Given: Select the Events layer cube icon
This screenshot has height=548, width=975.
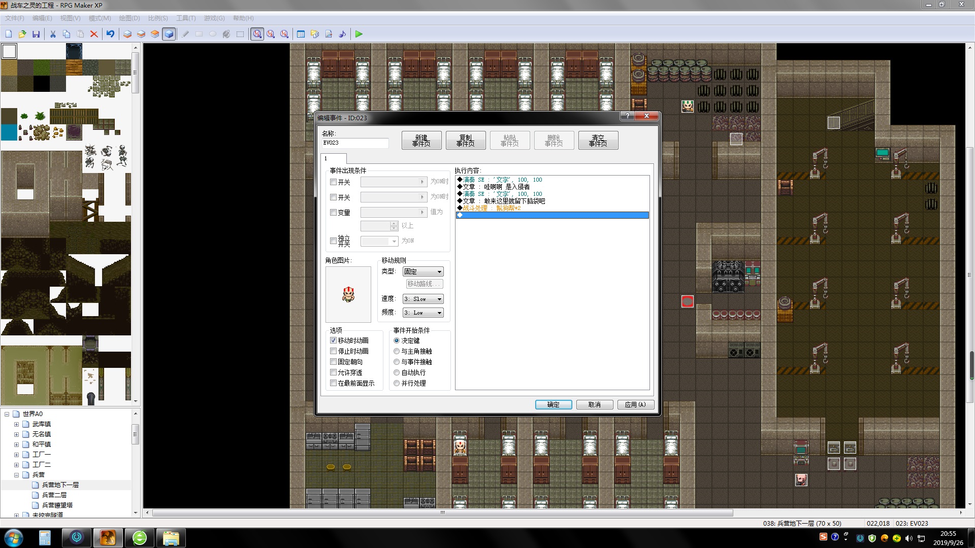Looking at the screenshot, I should click(x=169, y=34).
